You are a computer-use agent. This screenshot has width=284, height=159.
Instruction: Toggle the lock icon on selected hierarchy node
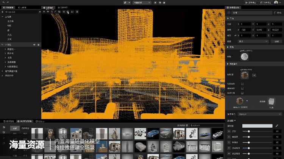coord(38,45)
